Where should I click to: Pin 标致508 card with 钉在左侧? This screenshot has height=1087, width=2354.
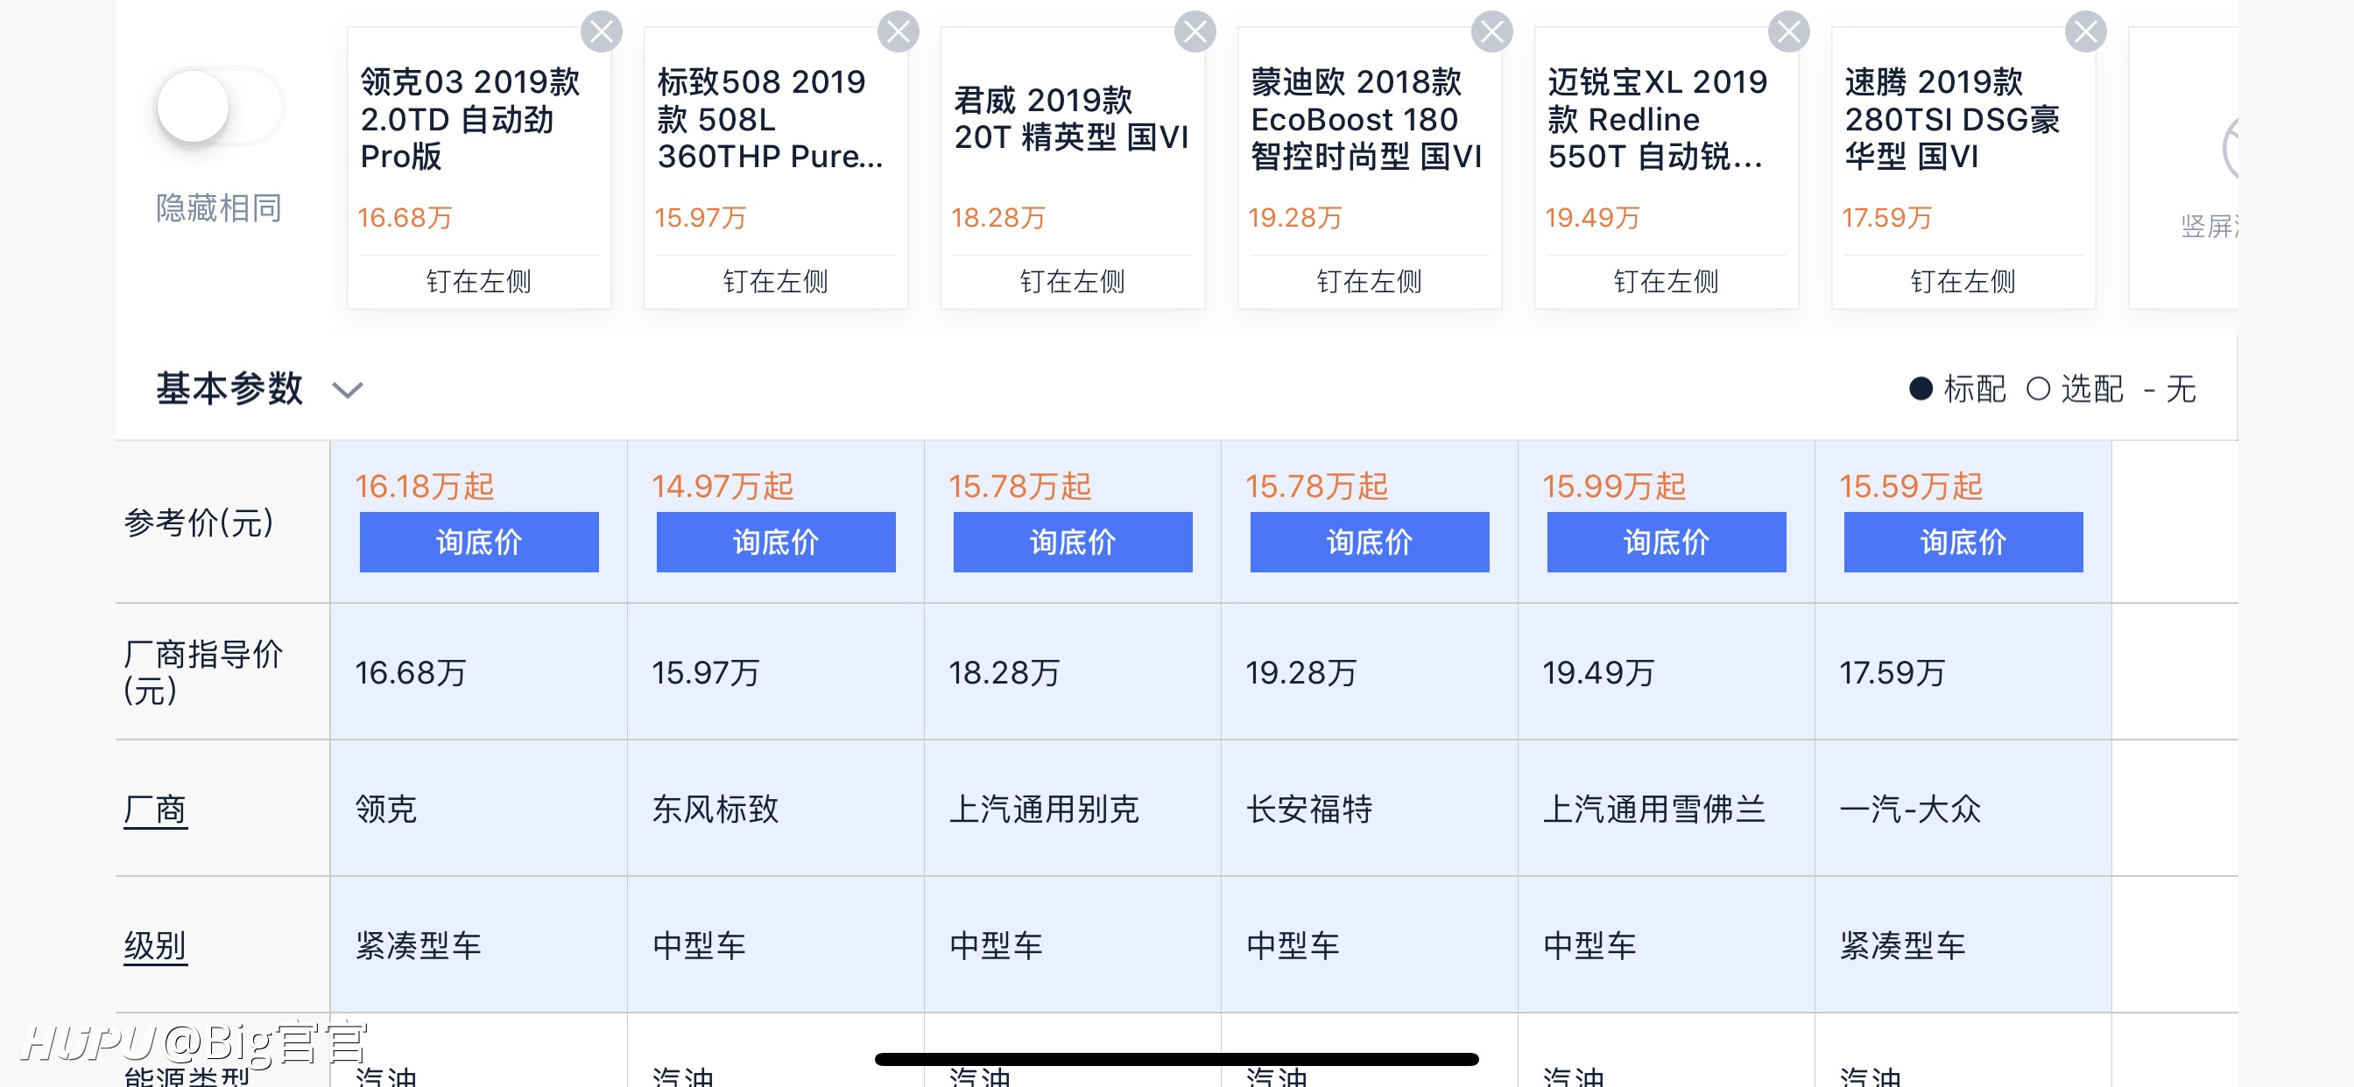[776, 281]
